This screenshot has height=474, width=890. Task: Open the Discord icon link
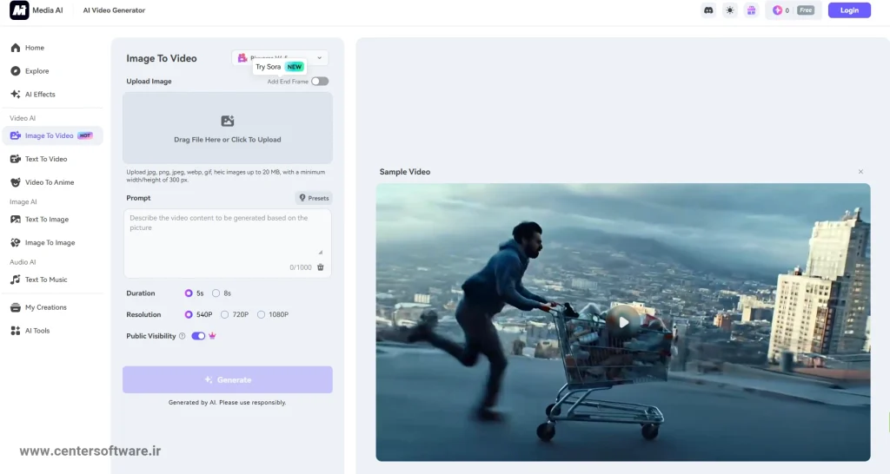(x=708, y=10)
